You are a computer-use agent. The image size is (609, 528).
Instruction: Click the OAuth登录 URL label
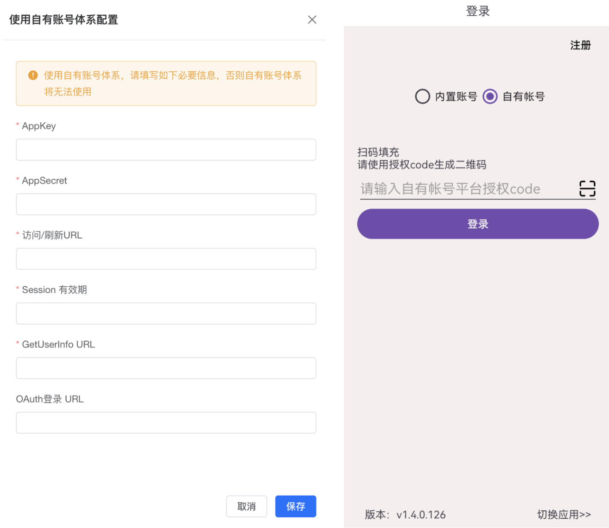[50, 399]
